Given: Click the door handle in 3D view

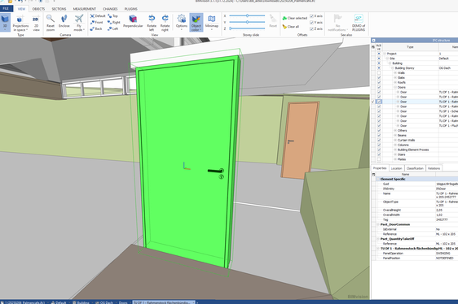Looking at the screenshot, I should [216, 171].
